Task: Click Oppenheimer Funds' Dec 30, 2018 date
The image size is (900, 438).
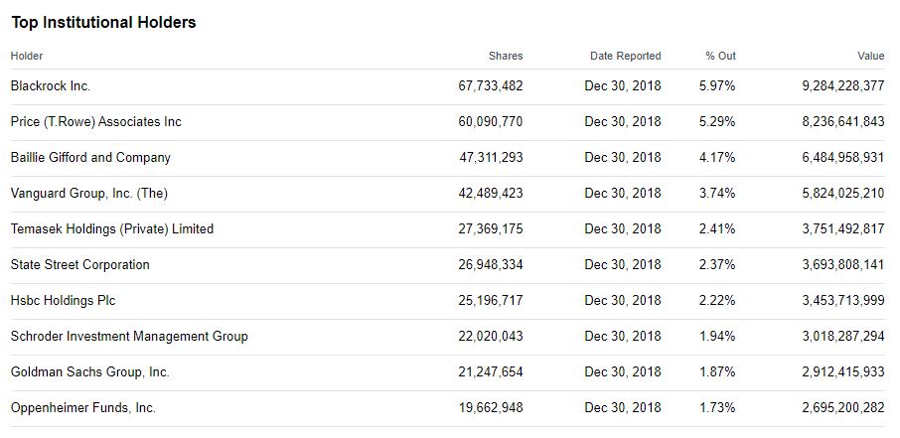Action: pyautogui.click(x=623, y=408)
